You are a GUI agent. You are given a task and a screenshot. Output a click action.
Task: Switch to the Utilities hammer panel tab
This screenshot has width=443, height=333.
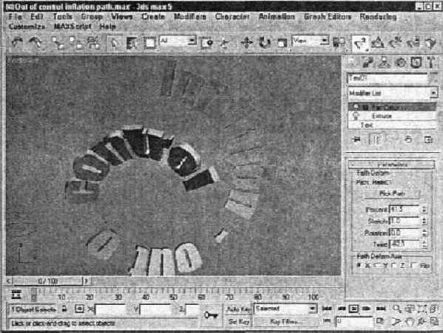tap(431, 63)
